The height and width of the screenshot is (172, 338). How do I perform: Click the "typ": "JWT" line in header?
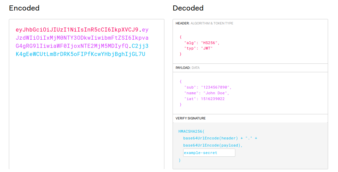(x=198, y=48)
